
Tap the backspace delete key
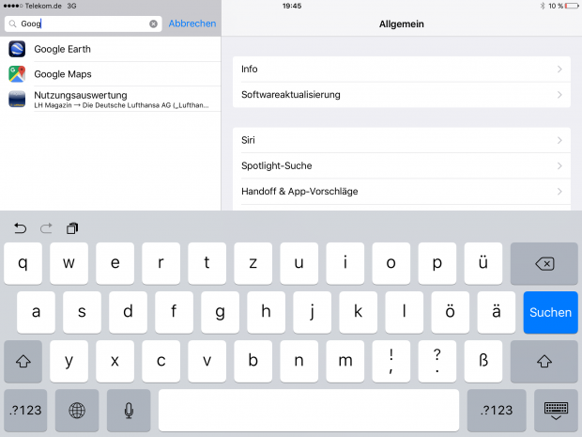pyautogui.click(x=544, y=263)
